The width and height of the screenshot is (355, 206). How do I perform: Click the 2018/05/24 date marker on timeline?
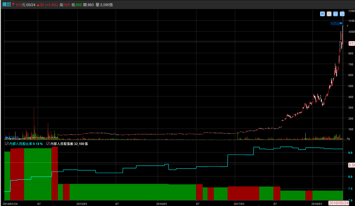click(x=339, y=203)
